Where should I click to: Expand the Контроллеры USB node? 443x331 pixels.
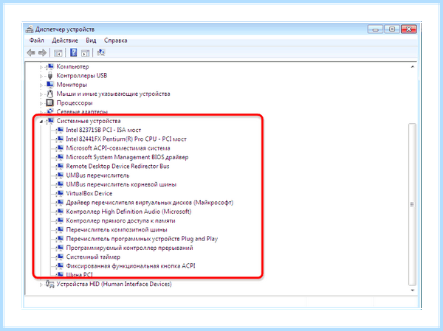click(41, 76)
